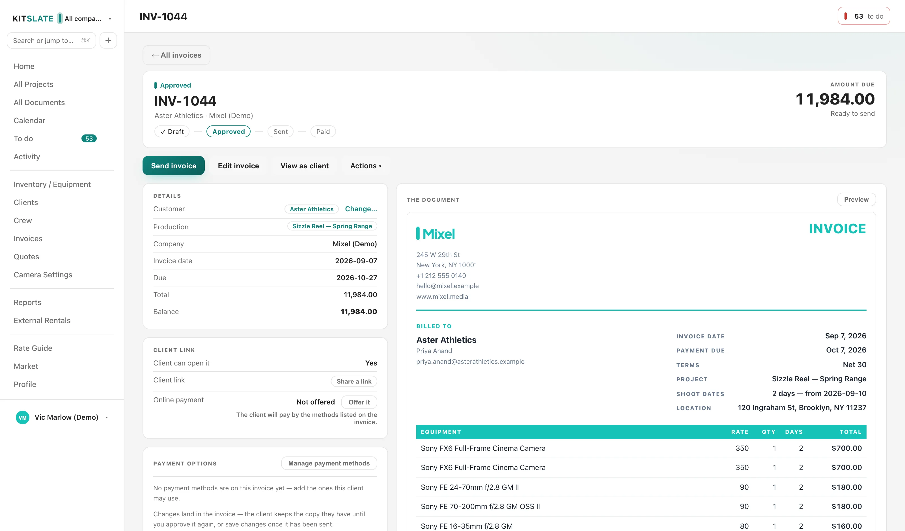This screenshot has width=905, height=531.
Task: Click the Send invoice button
Action: pos(173,166)
